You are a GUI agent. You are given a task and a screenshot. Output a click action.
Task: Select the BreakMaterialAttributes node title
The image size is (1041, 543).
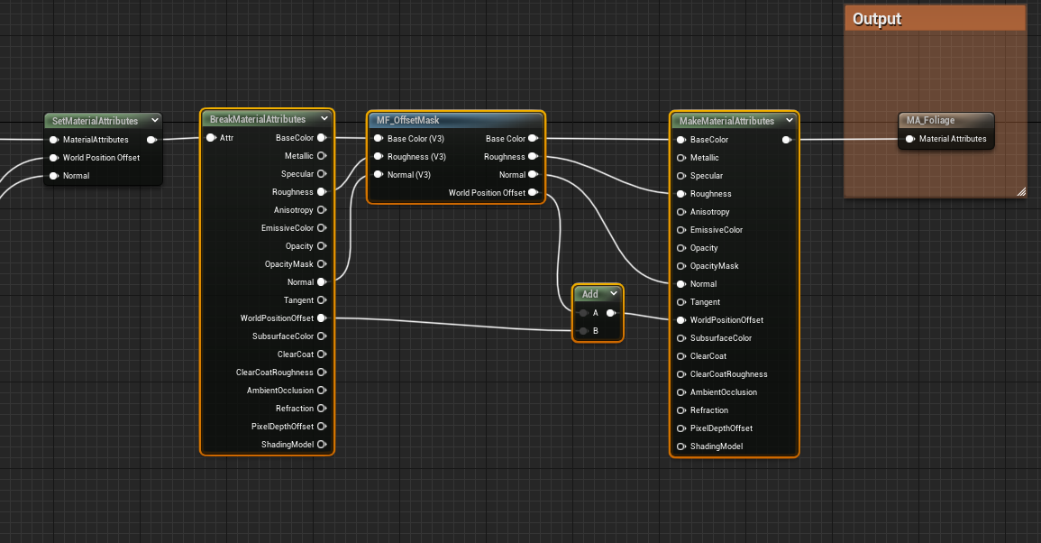[258, 119]
